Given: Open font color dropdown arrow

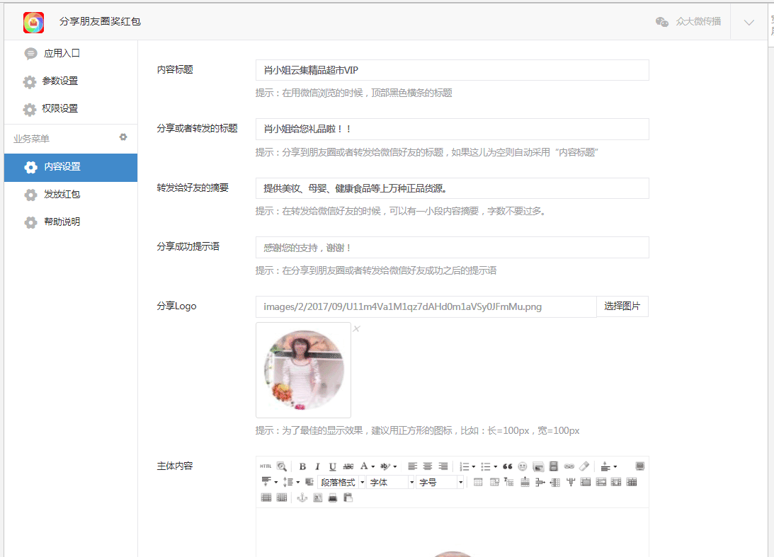Looking at the screenshot, I should [373, 466].
